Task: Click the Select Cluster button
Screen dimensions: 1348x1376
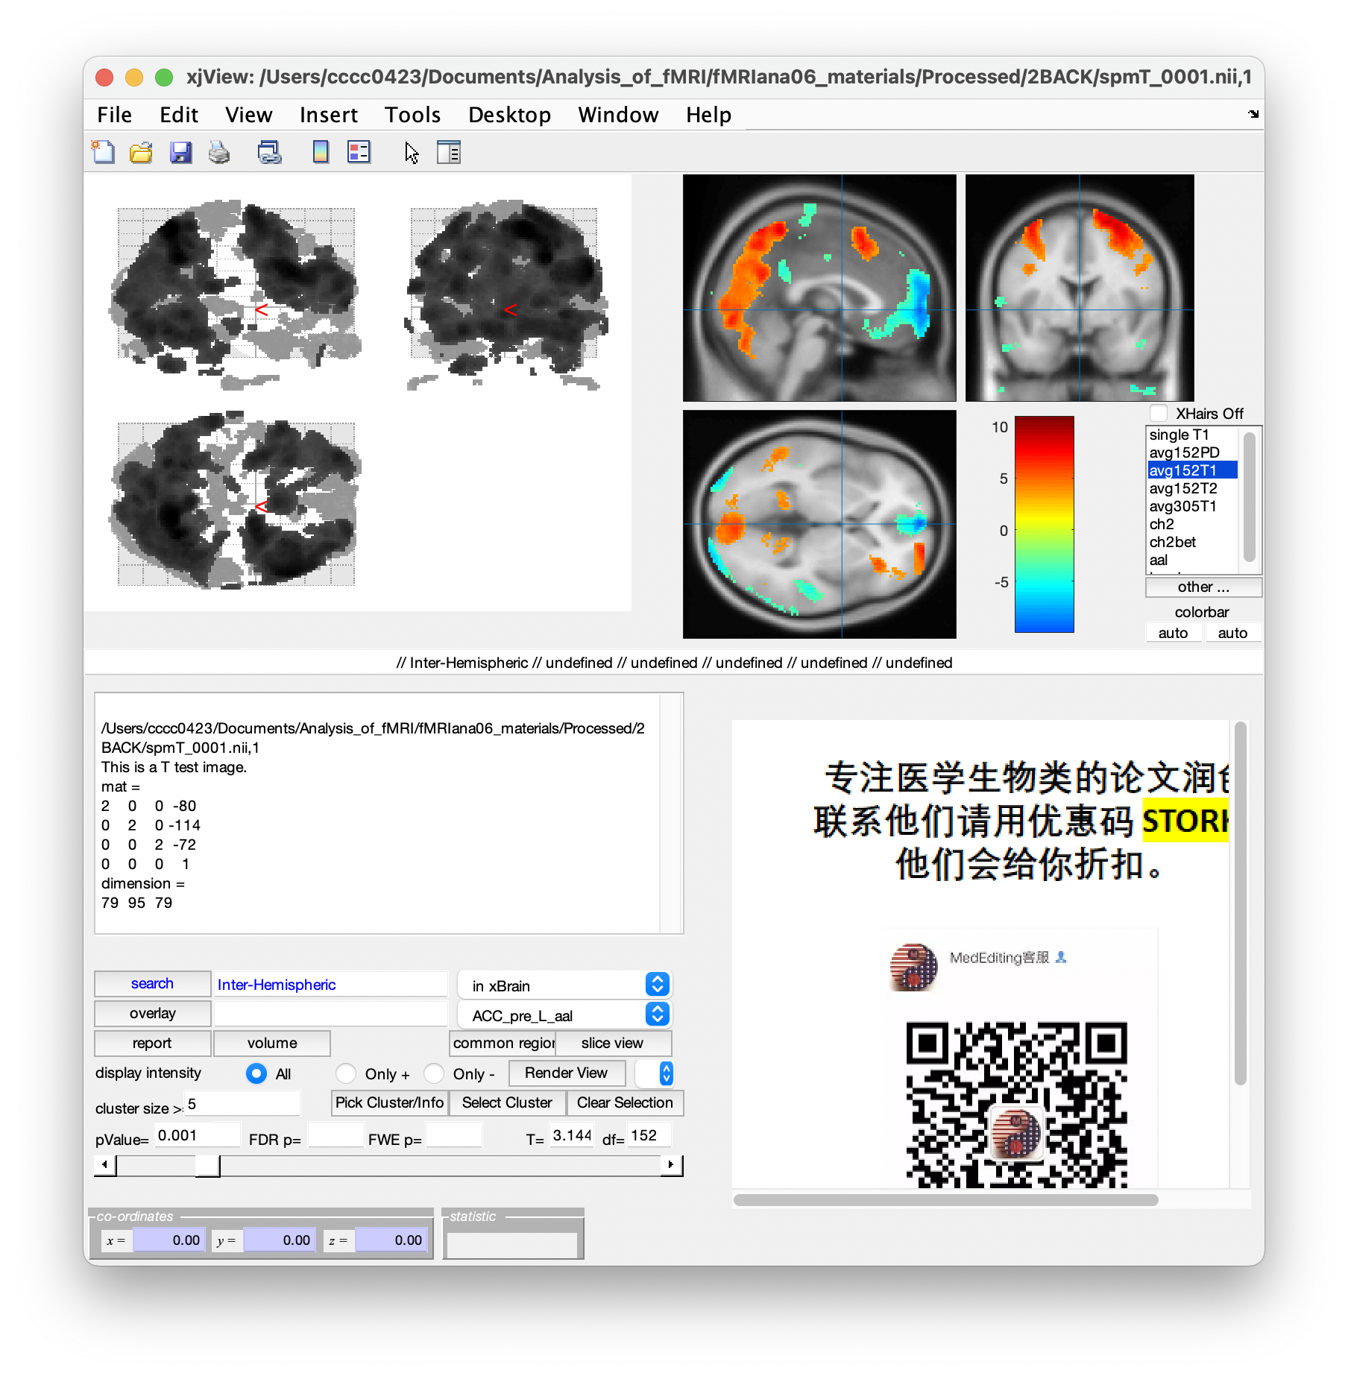Action: (507, 1103)
